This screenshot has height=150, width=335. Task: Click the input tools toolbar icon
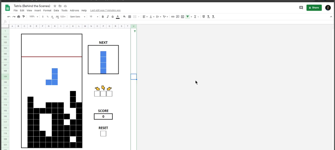pyautogui.click(x=204, y=17)
